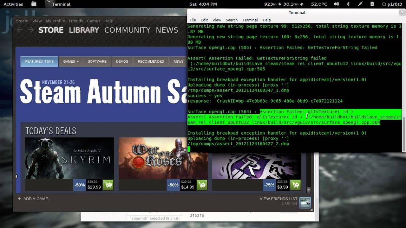406x228 pixels.
Task: Expand the GAMES dropdown in store
Action: tap(71, 61)
